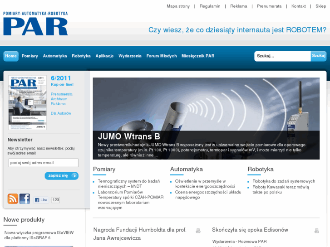Open the Kontakt link
The height and width of the screenshot is (247, 330).
(x=298, y=6)
